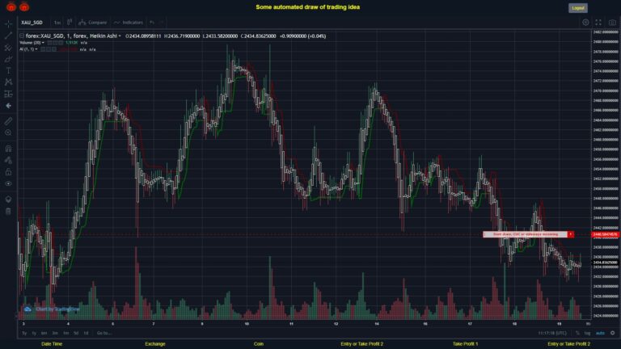The width and height of the screenshot is (621, 349).
Task: Open axis settings gear at bottom right
Action: tap(612, 333)
